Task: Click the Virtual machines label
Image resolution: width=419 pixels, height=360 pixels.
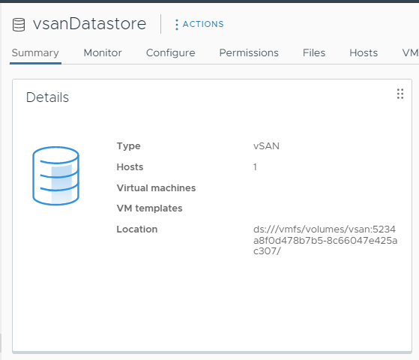Action: [156, 188]
